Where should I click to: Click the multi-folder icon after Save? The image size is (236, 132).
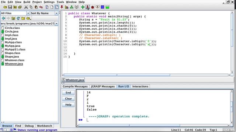point(15,7)
